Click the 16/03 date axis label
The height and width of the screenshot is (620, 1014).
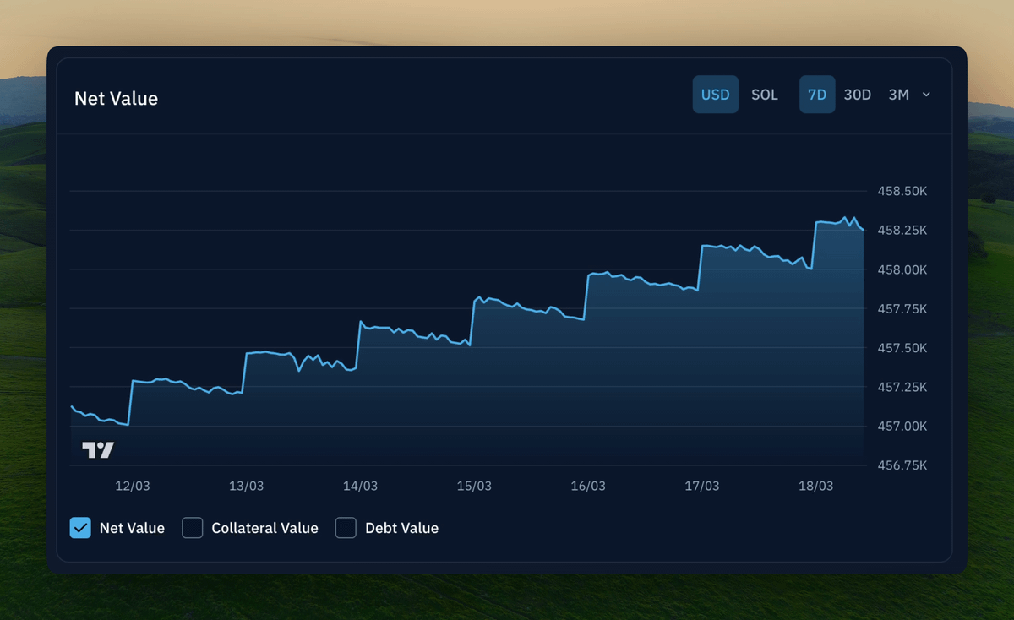pos(588,486)
